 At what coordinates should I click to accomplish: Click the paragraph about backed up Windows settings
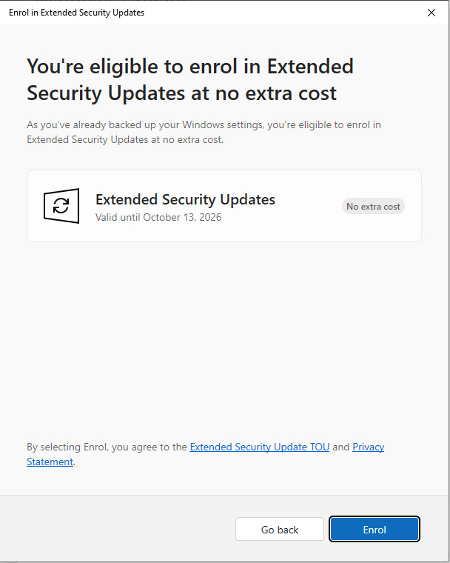click(x=204, y=132)
